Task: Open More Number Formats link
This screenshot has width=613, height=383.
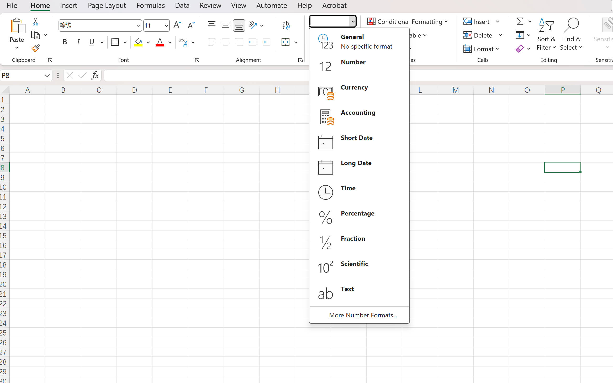Action: (x=363, y=315)
